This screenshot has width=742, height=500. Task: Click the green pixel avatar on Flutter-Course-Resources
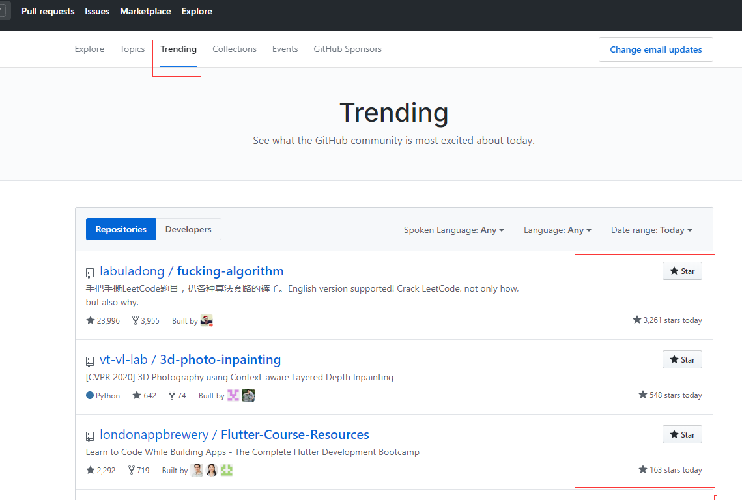tap(227, 469)
